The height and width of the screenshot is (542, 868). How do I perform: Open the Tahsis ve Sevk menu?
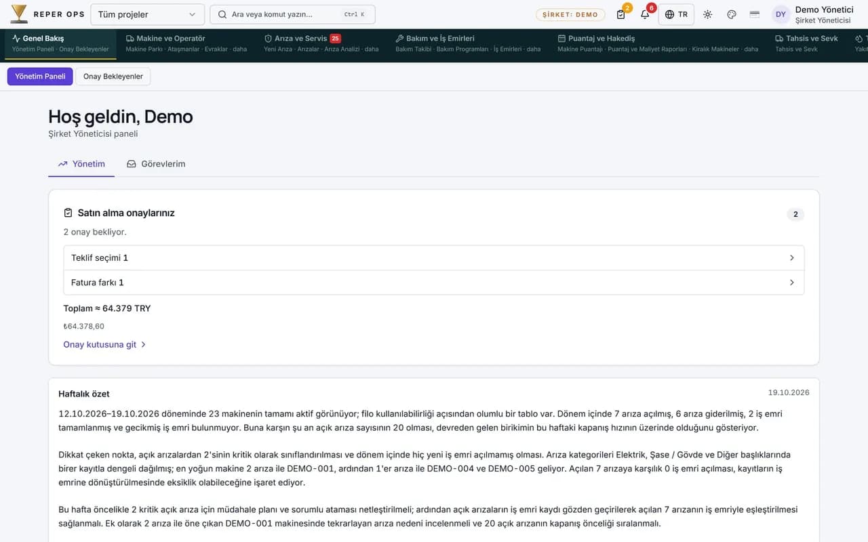(x=807, y=43)
